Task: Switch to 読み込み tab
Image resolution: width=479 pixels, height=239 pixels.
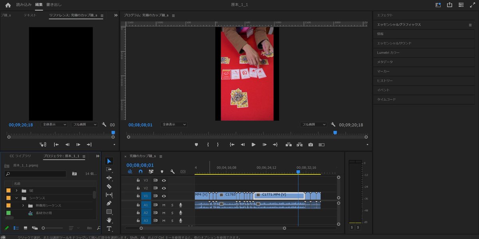Action: [24, 5]
